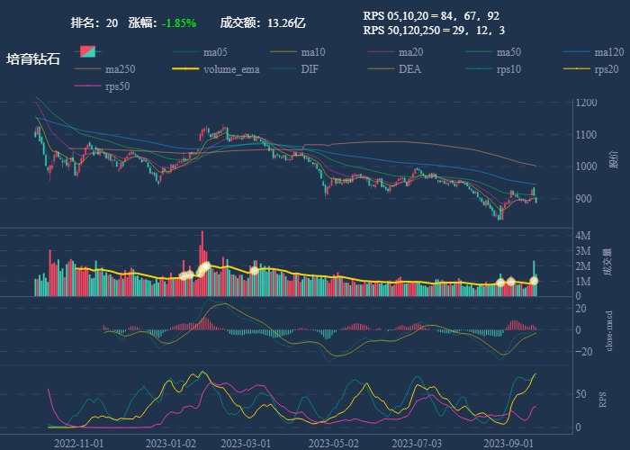Click the 2022-11-01 date axis label
This screenshot has height=450, width=630.
[79, 443]
